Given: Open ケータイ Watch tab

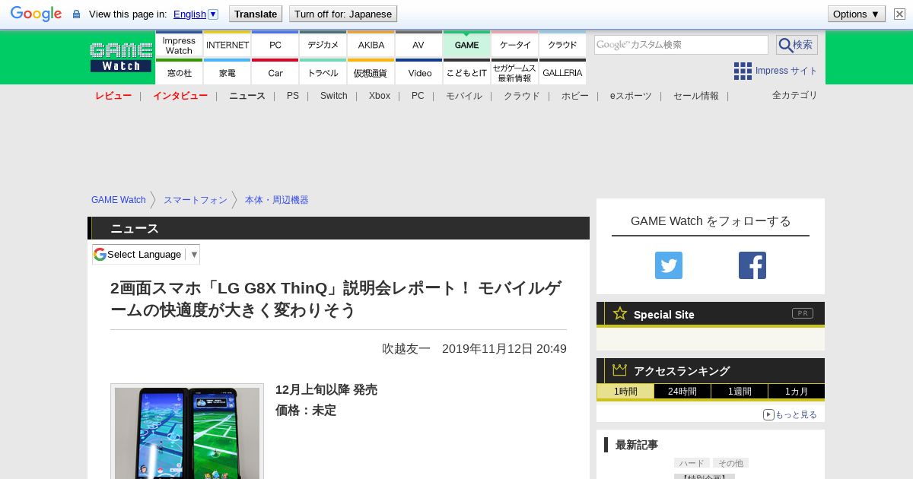Looking at the screenshot, I should point(515,44).
